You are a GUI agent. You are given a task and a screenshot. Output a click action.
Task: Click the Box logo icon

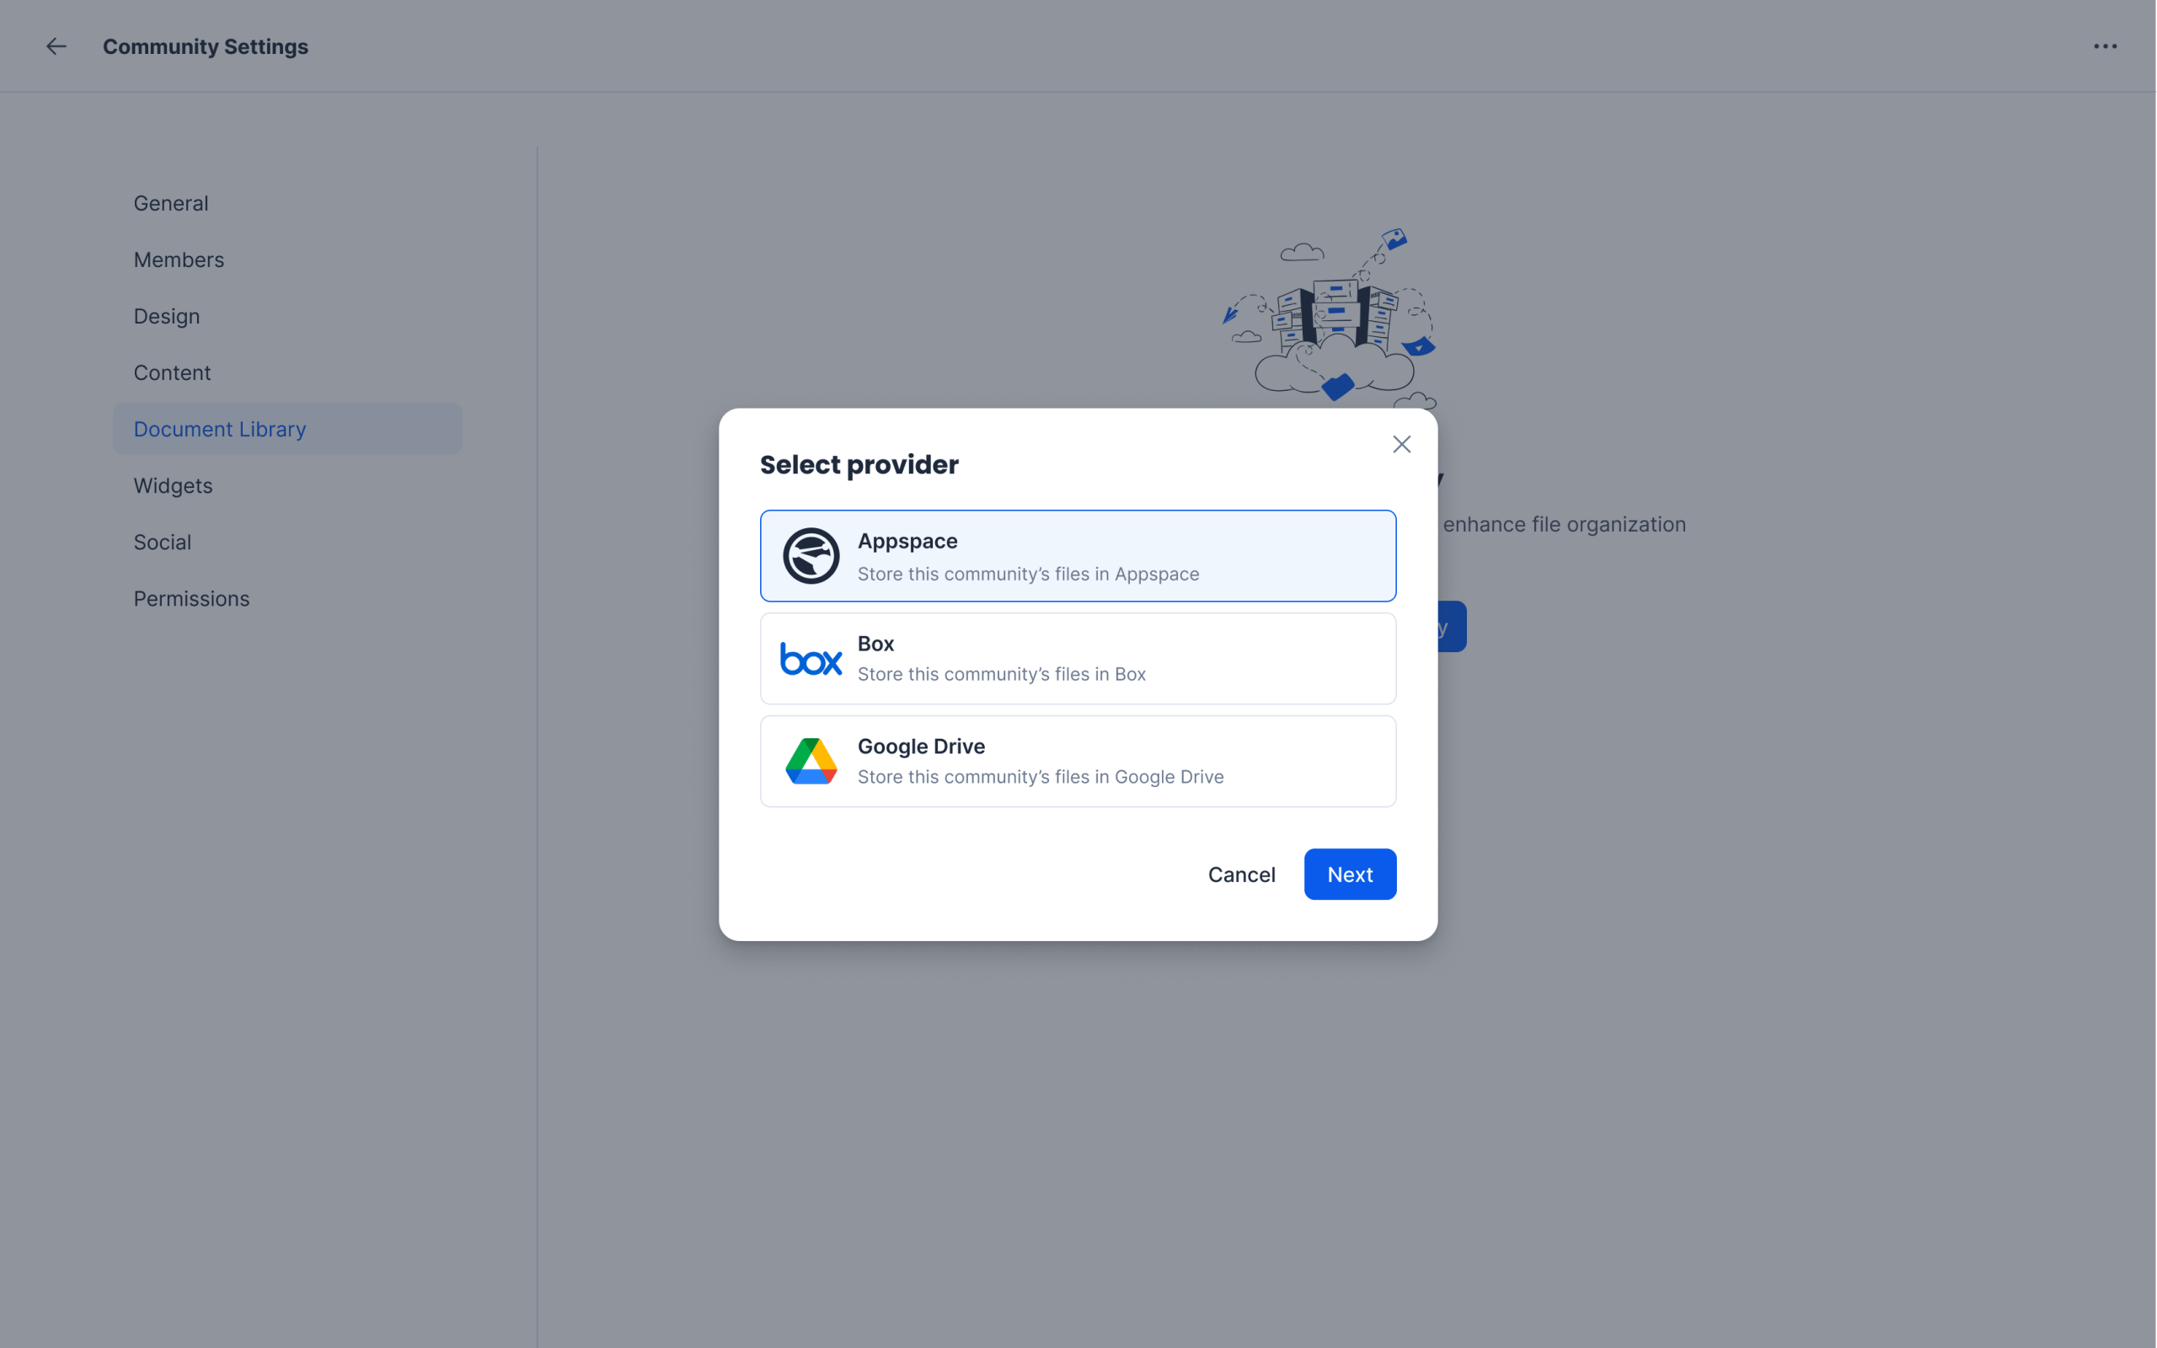pos(811,659)
